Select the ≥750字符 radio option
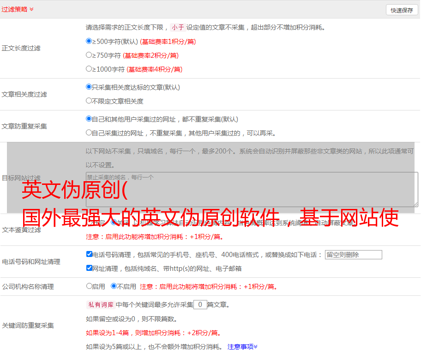The image size is (421, 355). (89, 55)
